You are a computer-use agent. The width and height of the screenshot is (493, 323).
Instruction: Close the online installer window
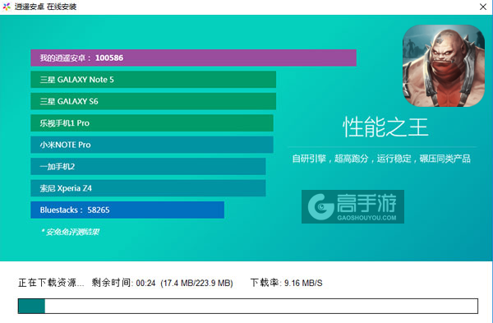pos(483,7)
